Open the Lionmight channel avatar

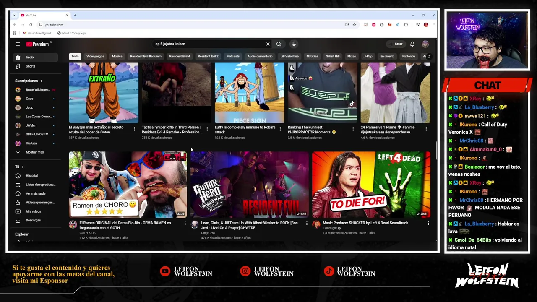[x=316, y=225]
